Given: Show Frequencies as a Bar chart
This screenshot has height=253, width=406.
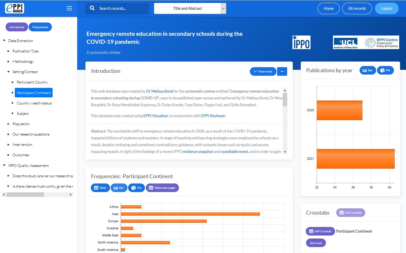Looking at the screenshot, I should point(119,188).
